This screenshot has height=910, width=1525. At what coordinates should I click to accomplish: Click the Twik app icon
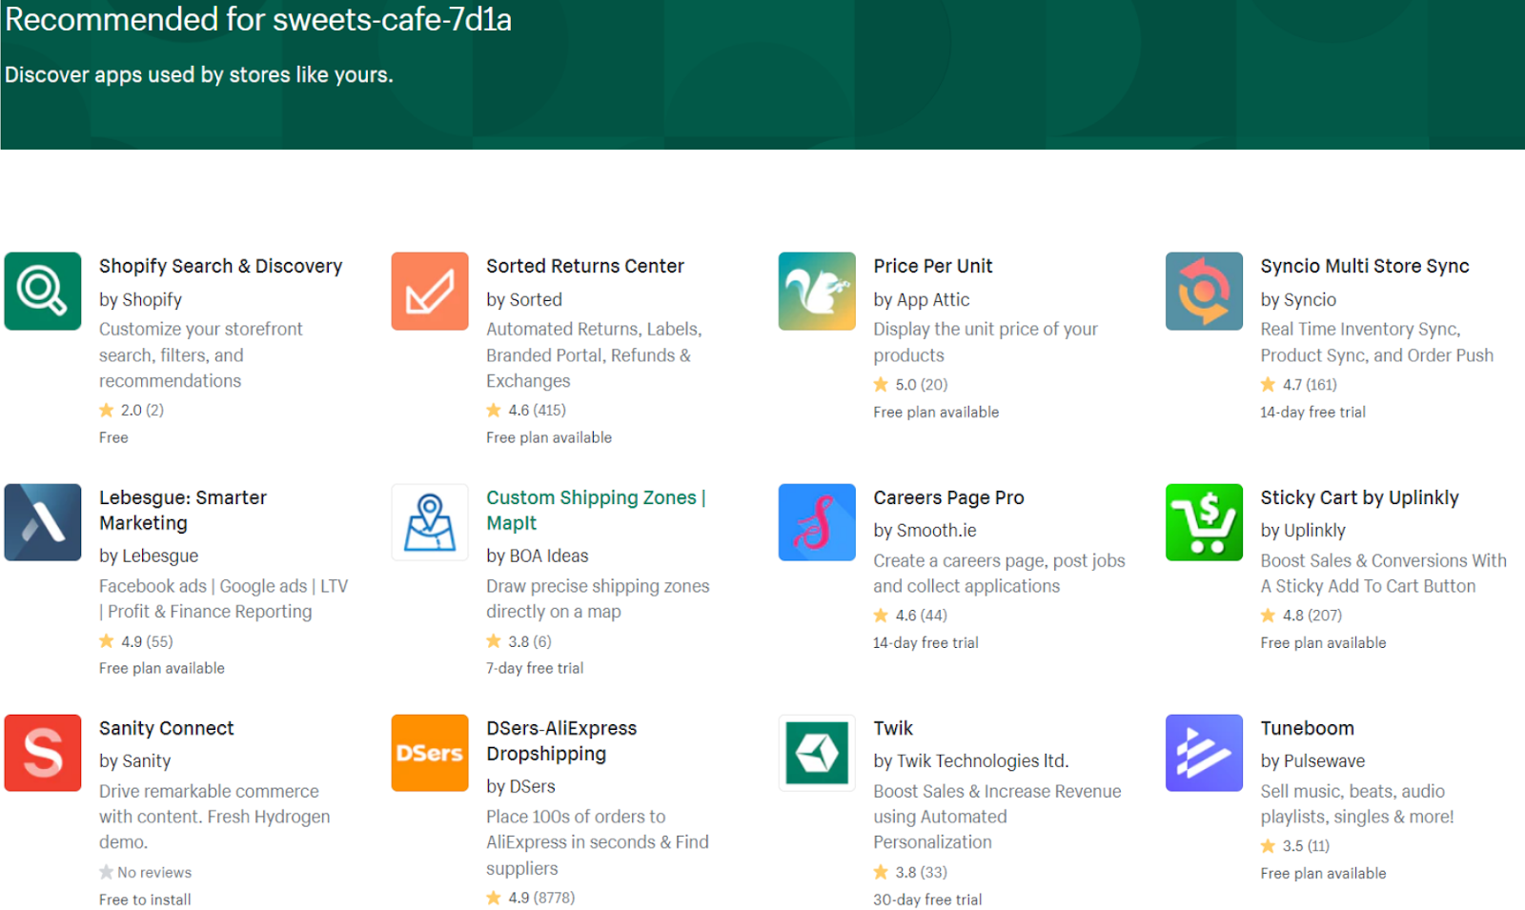[817, 753]
